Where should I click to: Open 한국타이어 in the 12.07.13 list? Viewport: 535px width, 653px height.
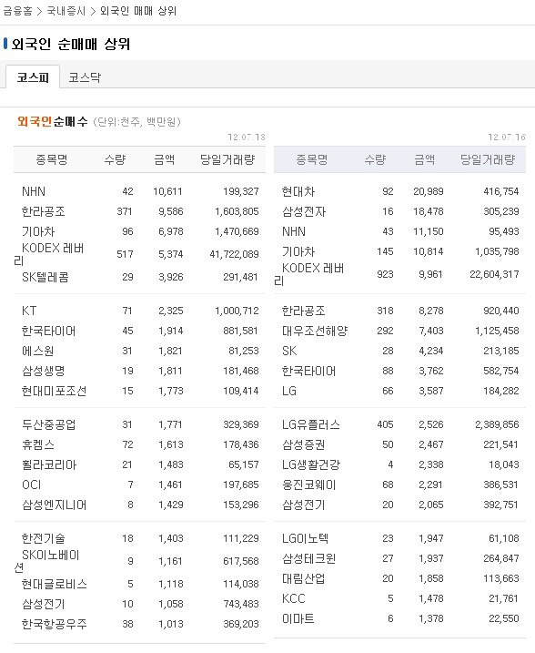[48, 332]
